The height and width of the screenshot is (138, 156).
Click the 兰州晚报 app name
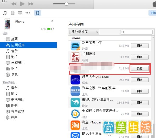89,54
